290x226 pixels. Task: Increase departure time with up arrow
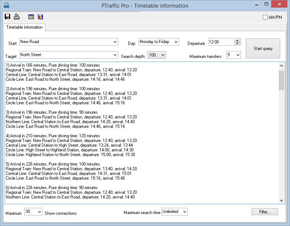click(x=237, y=40)
